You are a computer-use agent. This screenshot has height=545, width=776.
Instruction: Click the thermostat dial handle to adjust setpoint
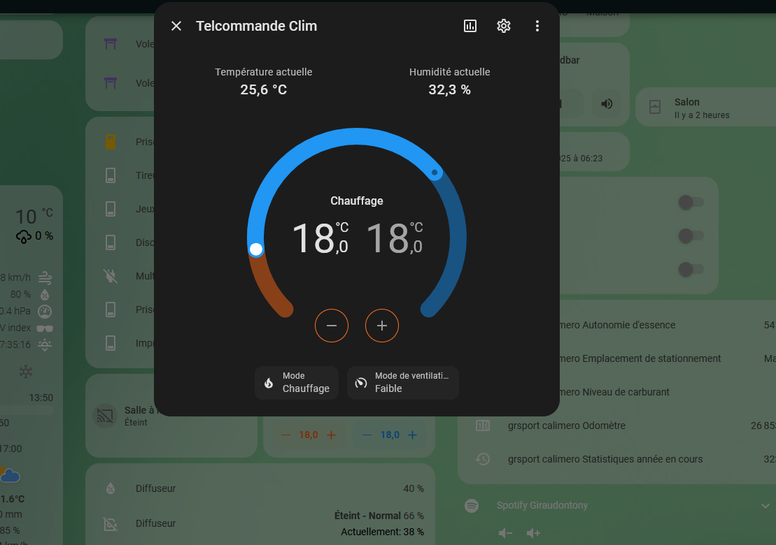point(256,249)
